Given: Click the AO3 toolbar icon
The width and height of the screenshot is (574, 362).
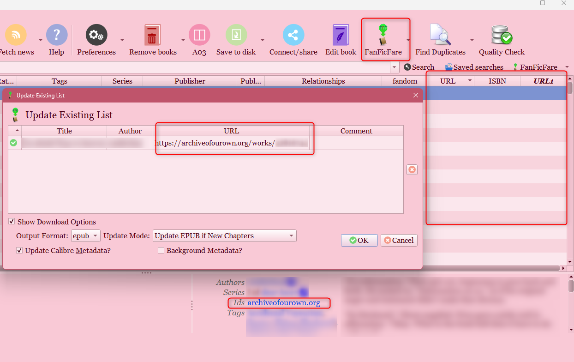Looking at the screenshot, I should point(199,35).
